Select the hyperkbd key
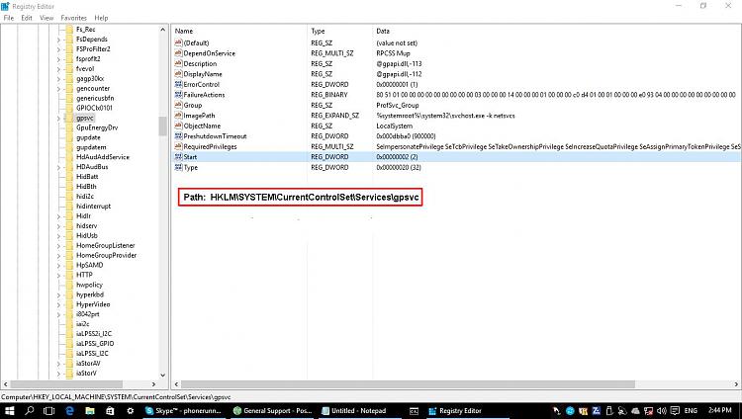The image size is (742, 419). pyautogui.click(x=90, y=294)
